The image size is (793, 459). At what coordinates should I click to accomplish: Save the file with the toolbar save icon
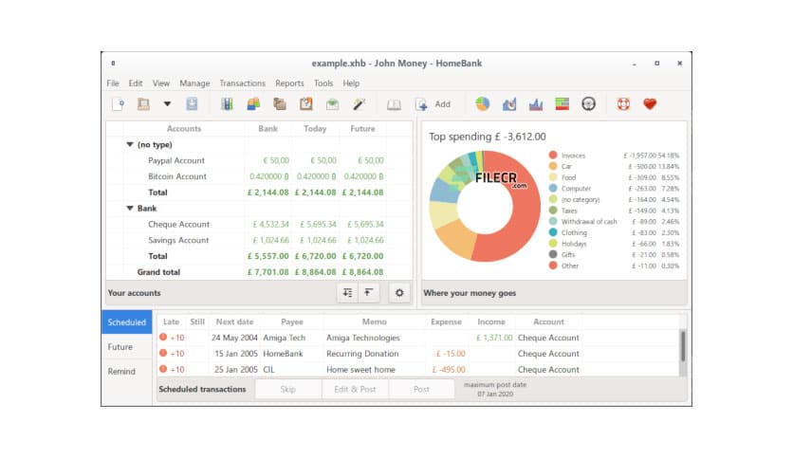coord(192,104)
